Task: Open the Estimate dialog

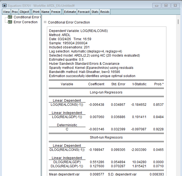Action: [70, 12]
